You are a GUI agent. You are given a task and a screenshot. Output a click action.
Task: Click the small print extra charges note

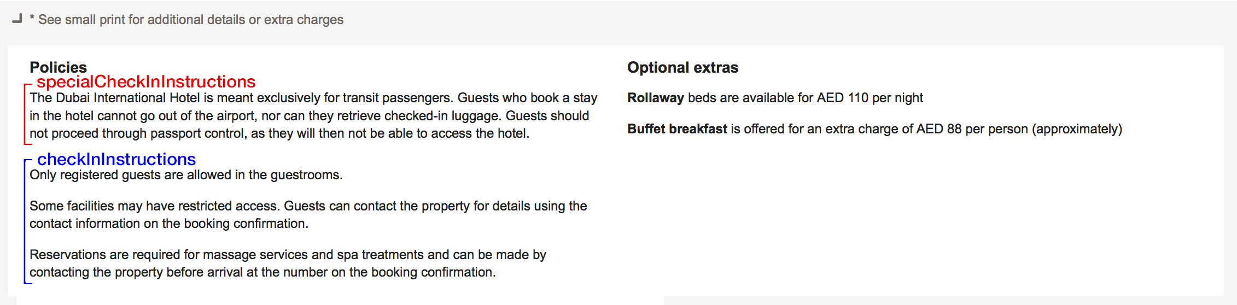tap(186, 20)
